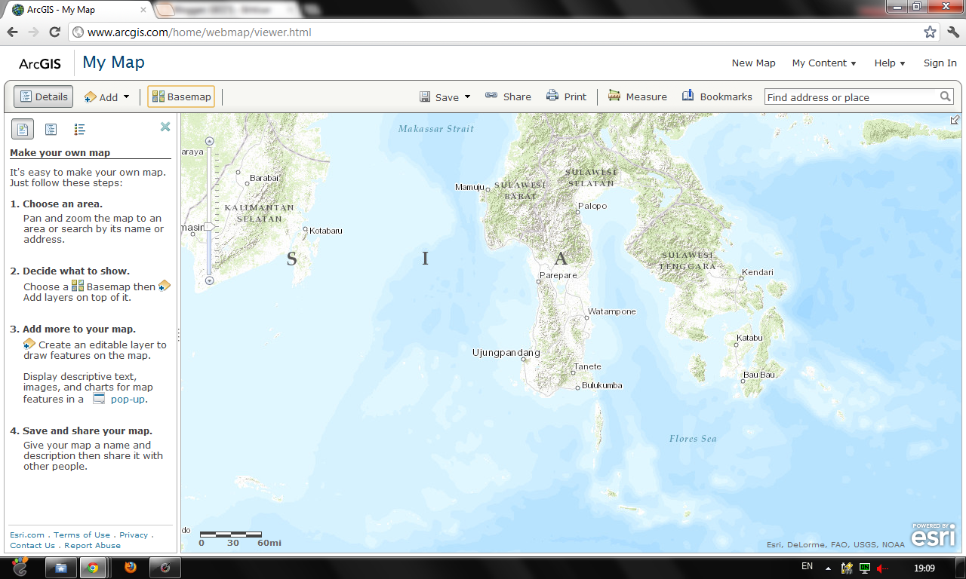
Task: Click the Print icon
Action: pyautogui.click(x=552, y=96)
